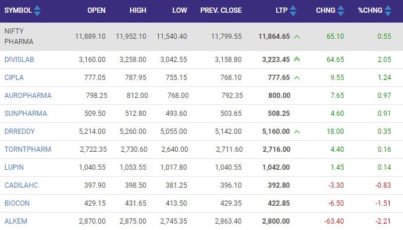Open the SUNPHARMA stock link

point(26,113)
